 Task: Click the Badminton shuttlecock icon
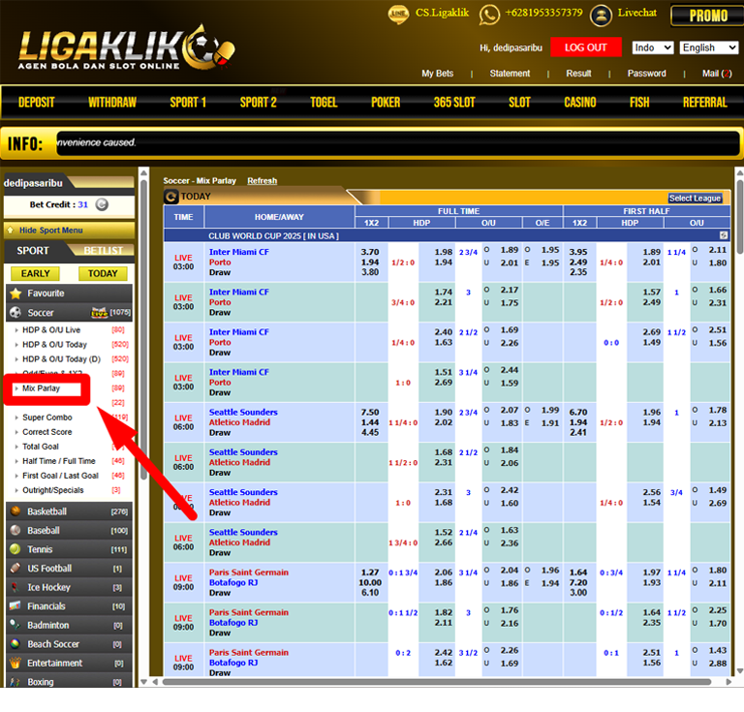(15, 625)
